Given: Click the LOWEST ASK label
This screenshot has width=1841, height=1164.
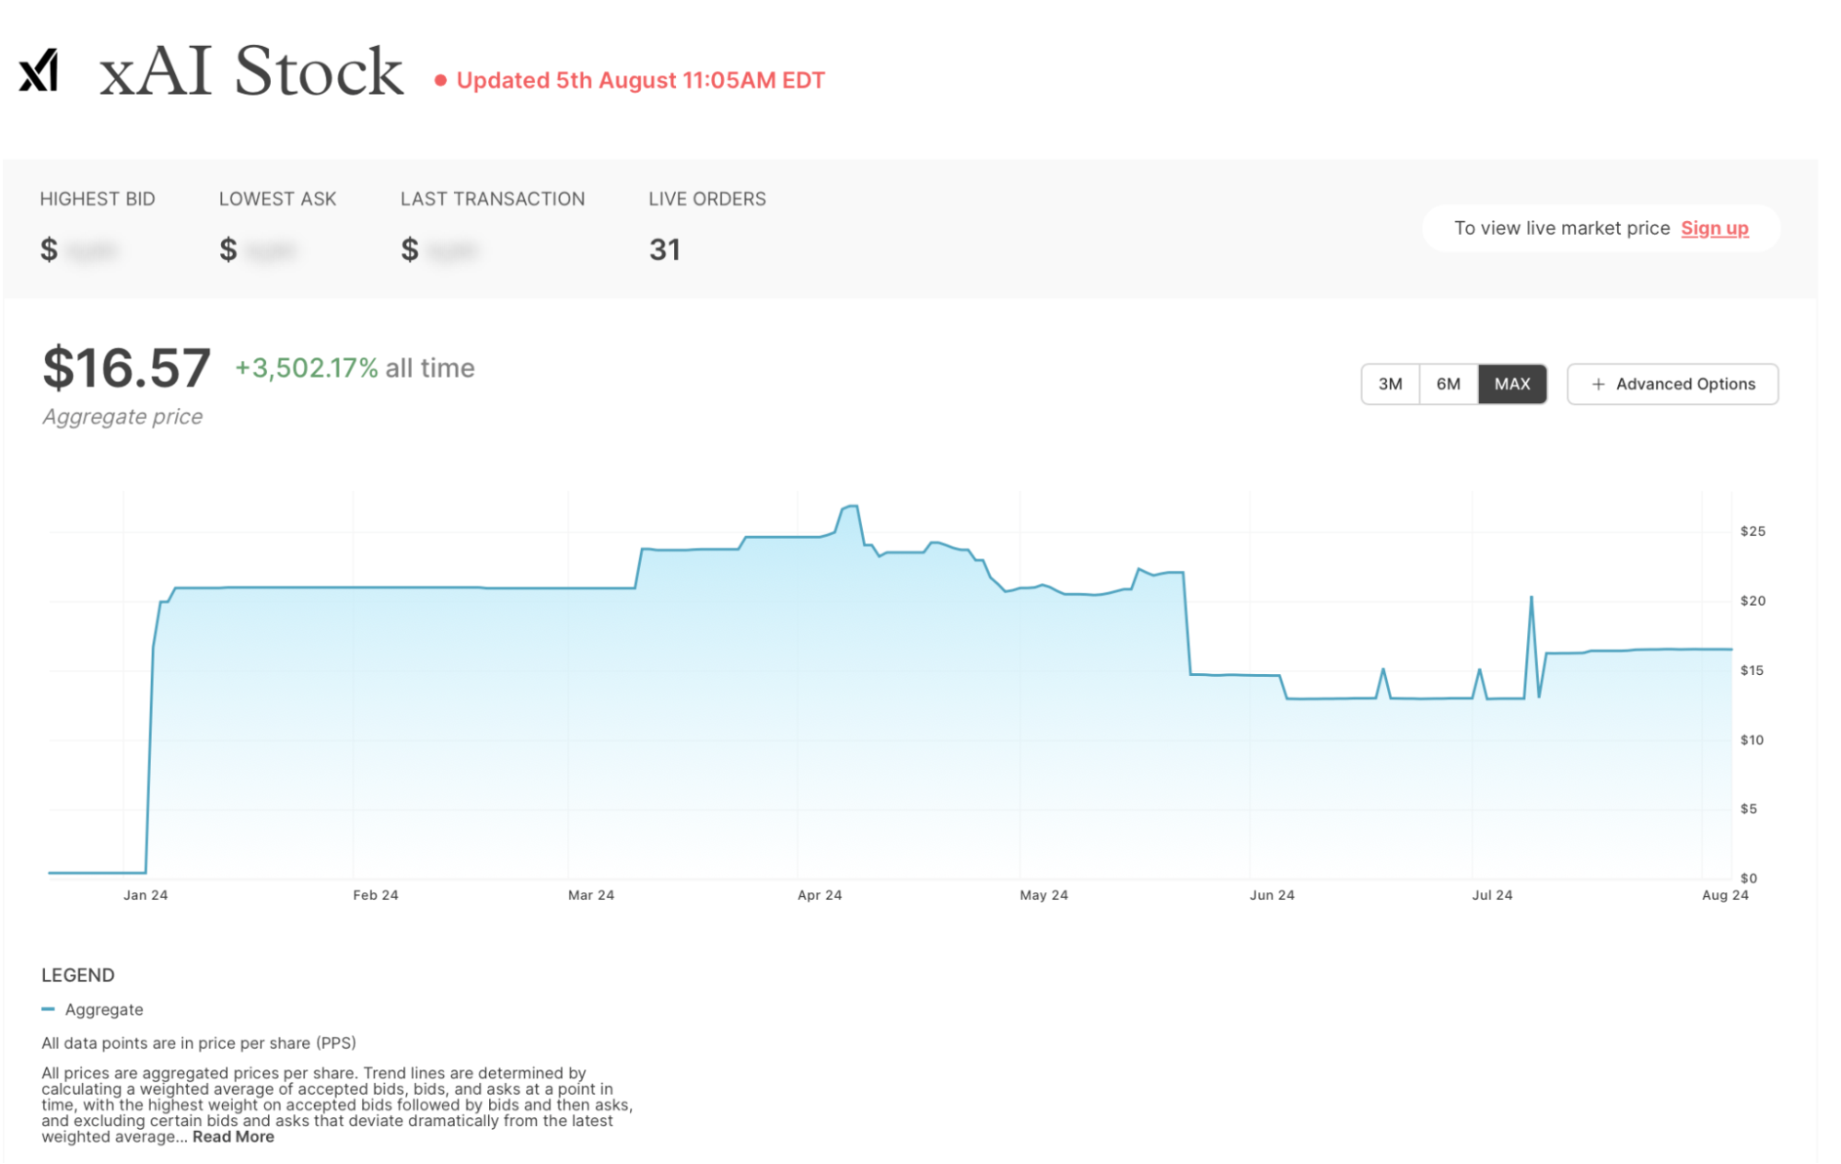Looking at the screenshot, I should click(277, 199).
